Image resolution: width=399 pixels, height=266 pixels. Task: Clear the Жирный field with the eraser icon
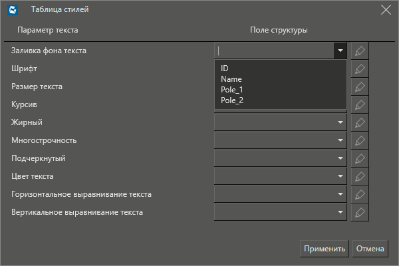(x=360, y=122)
